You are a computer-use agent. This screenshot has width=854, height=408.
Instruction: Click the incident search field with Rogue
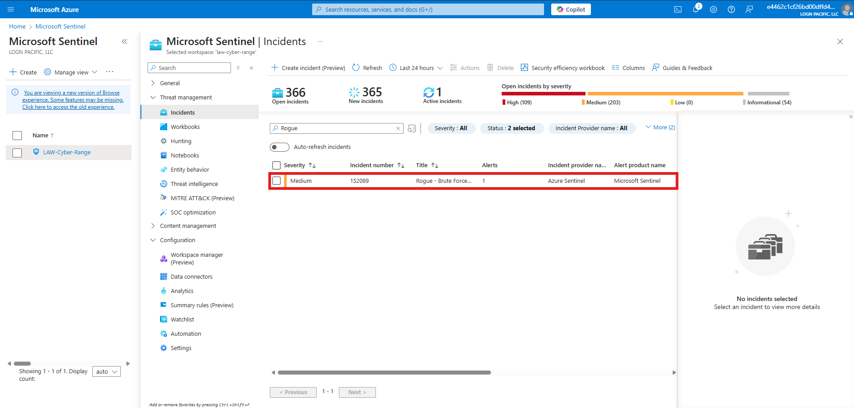(337, 128)
